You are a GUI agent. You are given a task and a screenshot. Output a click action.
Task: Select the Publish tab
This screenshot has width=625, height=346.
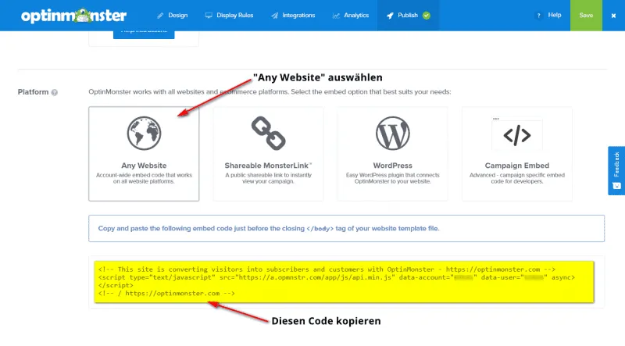[x=408, y=15]
